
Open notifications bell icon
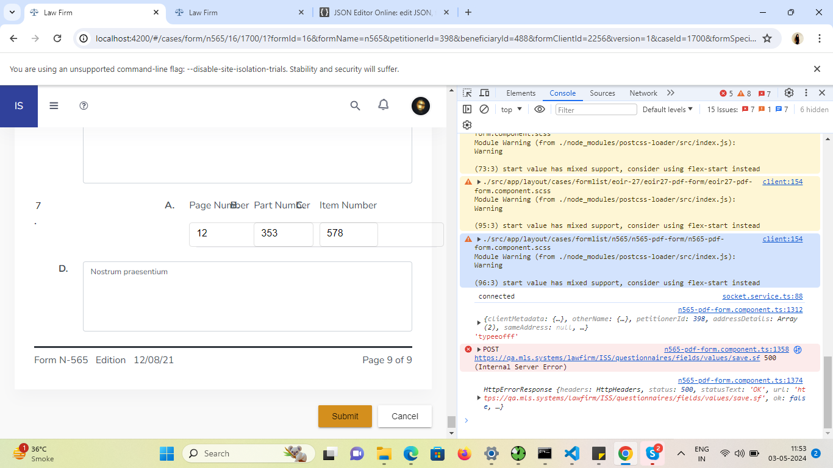click(384, 105)
